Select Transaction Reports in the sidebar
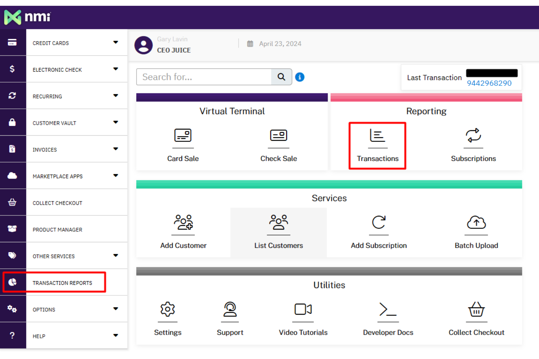The height and width of the screenshot is (359, 539). pyautogui.click(x=62, y=283)
